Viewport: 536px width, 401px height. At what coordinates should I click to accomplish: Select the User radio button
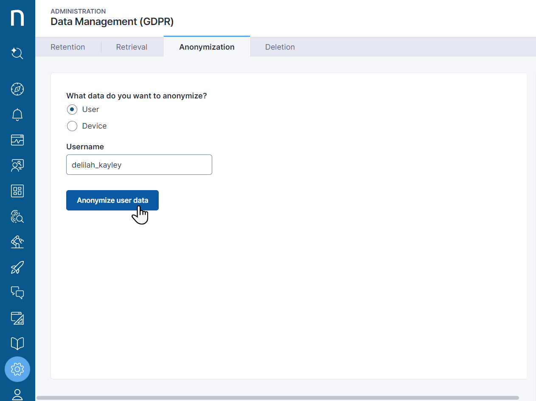point(72,109)
